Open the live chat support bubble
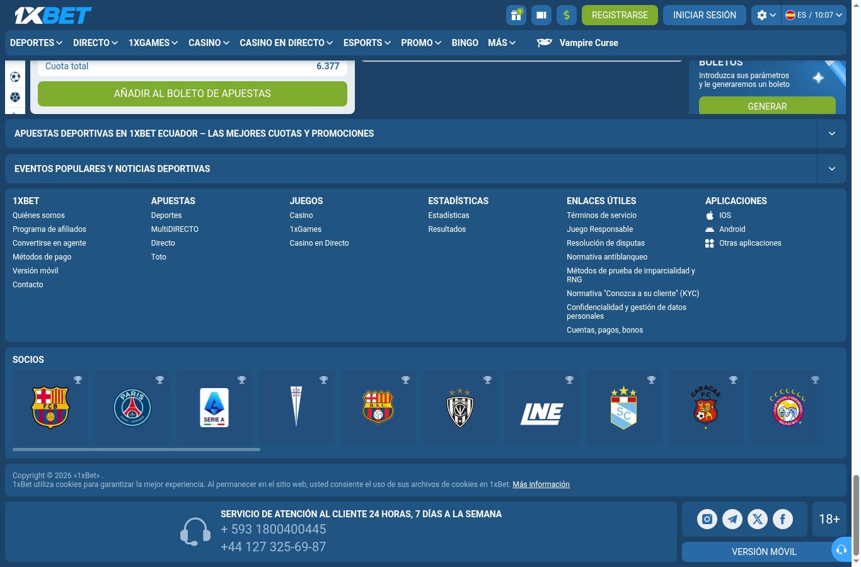The image size is (861, 567). coord(841,549)
